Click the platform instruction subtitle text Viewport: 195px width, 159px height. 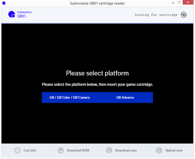point(97,85)
